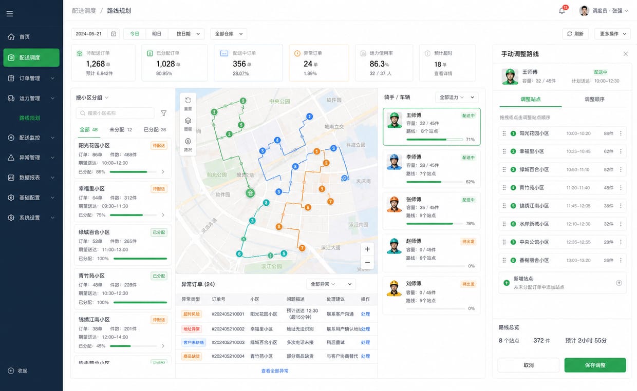Select the 今日 date toggle
637x391 pixels.
pyautogui.click(x=135, y=34)
